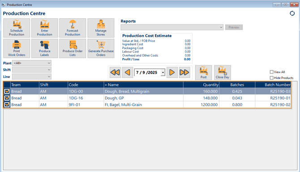Click the Profit / Loss line
Image resolution: width=300 pixels, height=172 pixels.
tap(156, 59)
